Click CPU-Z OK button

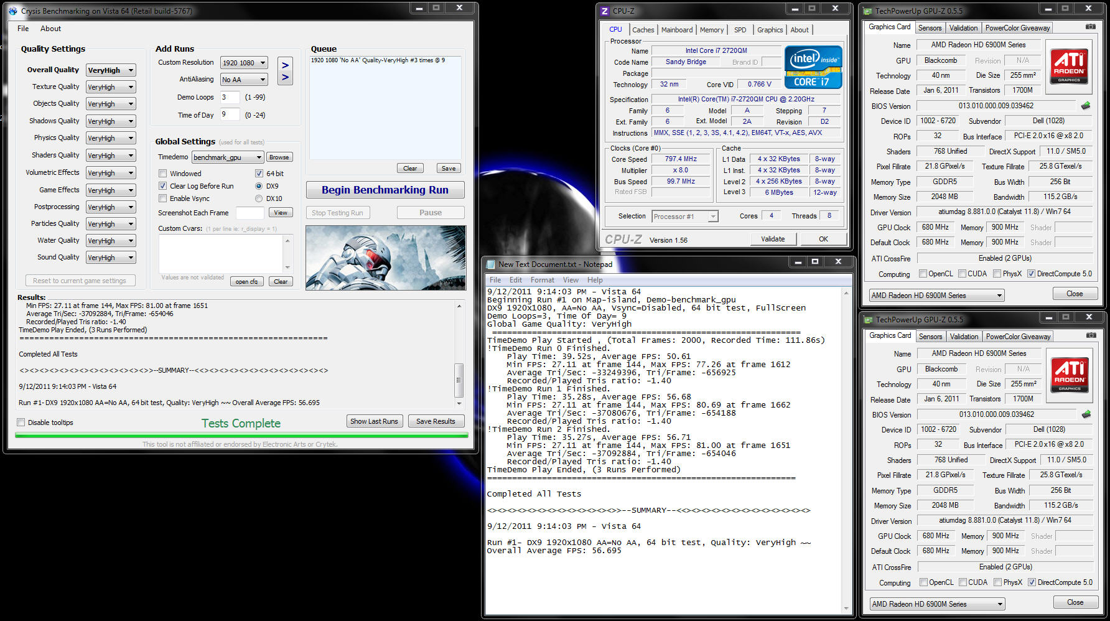(823, 239)
